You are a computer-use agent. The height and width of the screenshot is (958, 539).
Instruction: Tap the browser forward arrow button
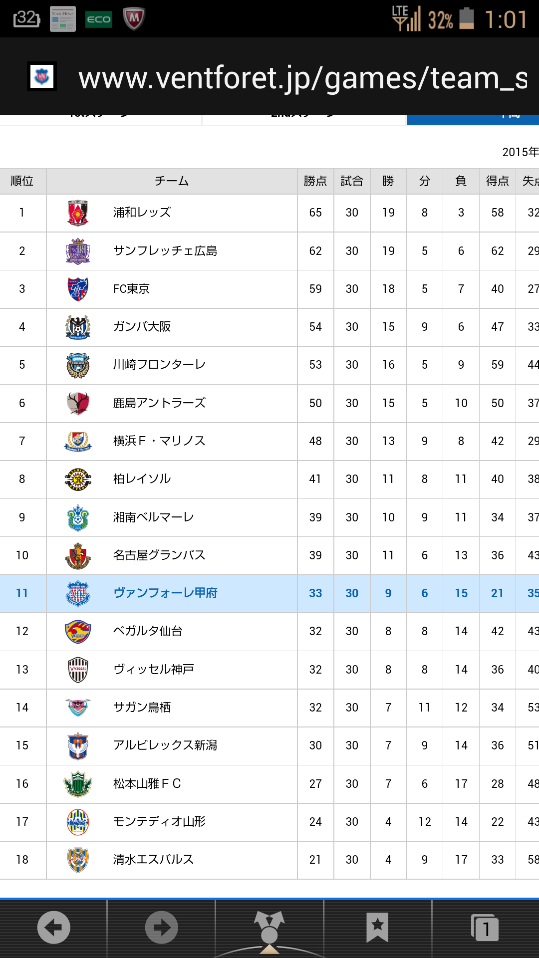(x=162, y=928)
